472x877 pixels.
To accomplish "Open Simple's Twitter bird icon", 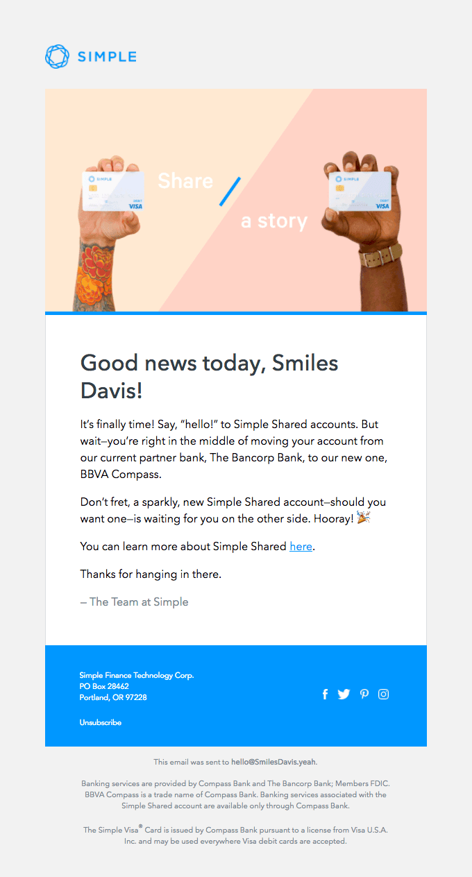I will (344, 694).
